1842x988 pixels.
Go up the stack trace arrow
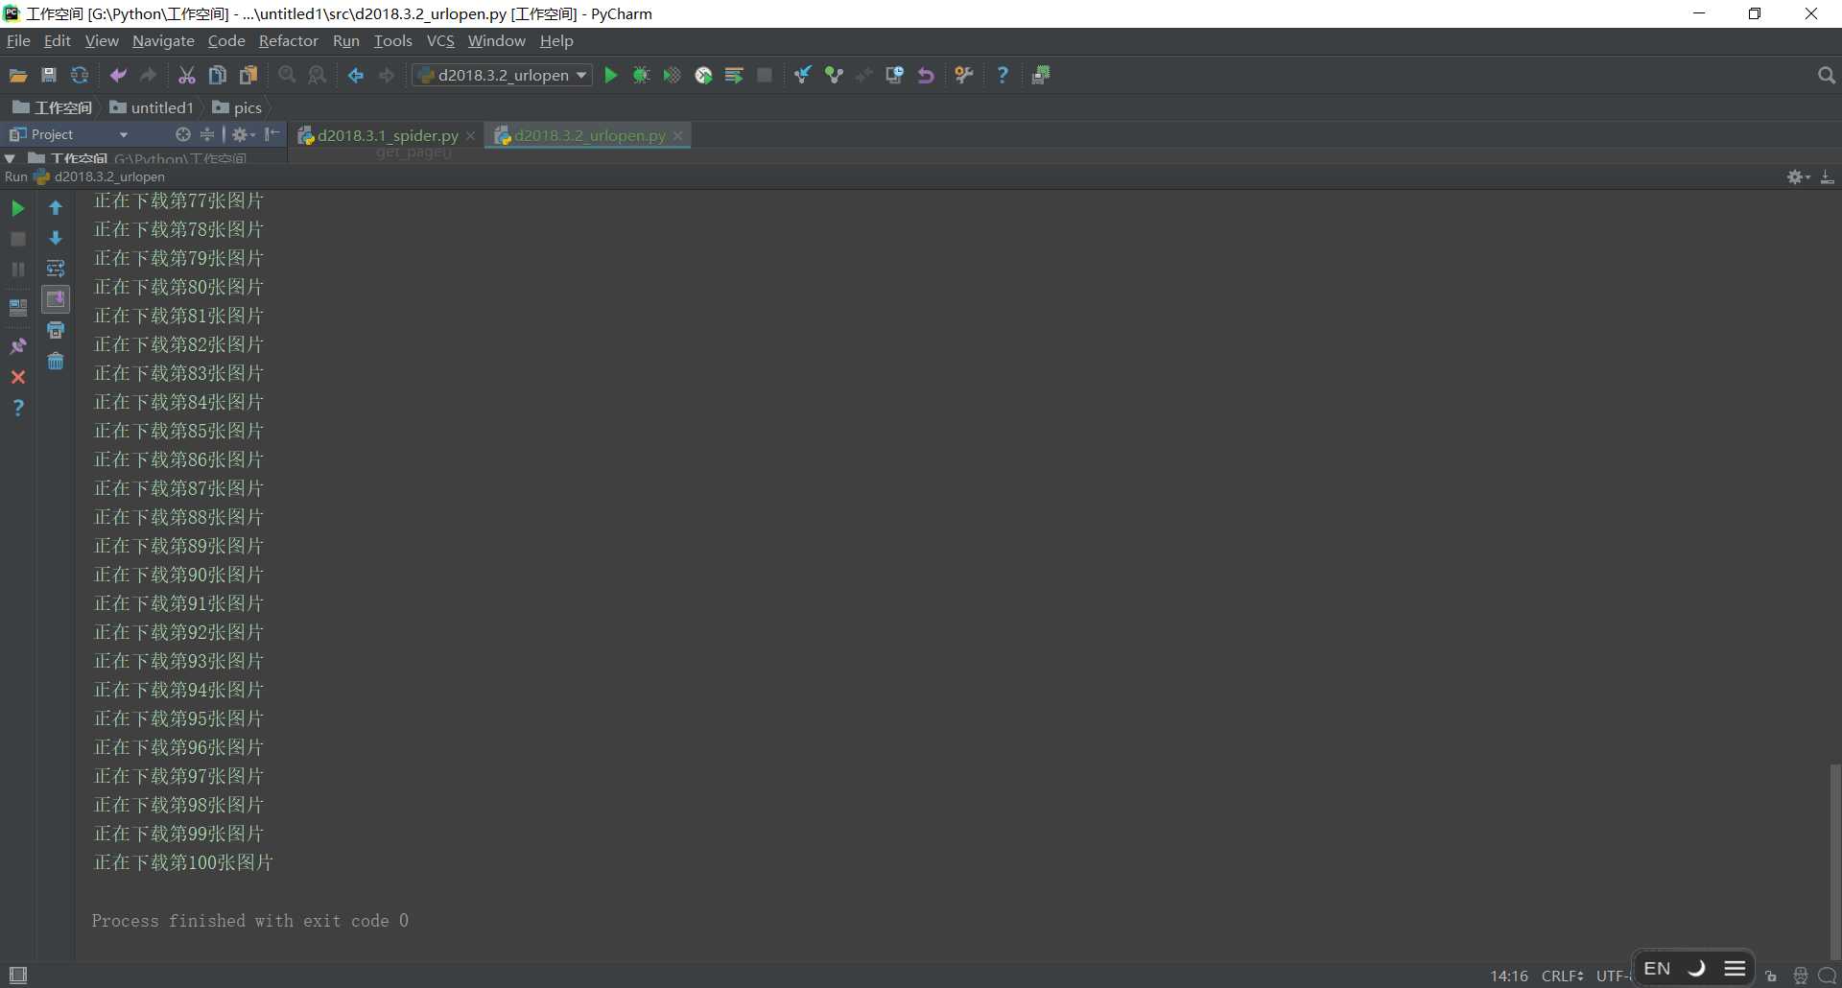[56, 208]
